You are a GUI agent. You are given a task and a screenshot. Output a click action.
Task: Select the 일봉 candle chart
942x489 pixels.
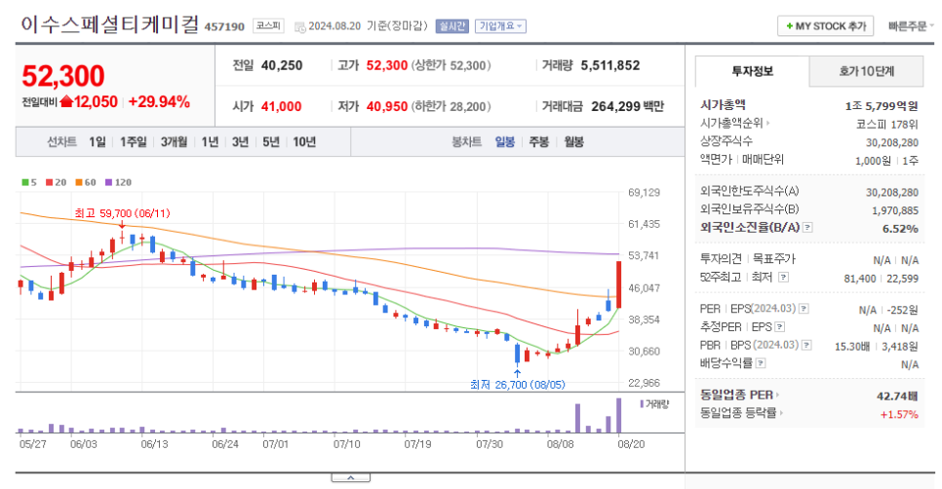click(x=505, y=142)
